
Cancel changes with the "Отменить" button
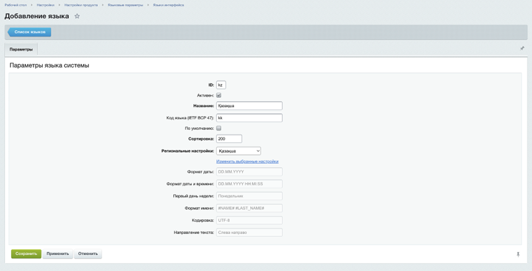[88, 254]
